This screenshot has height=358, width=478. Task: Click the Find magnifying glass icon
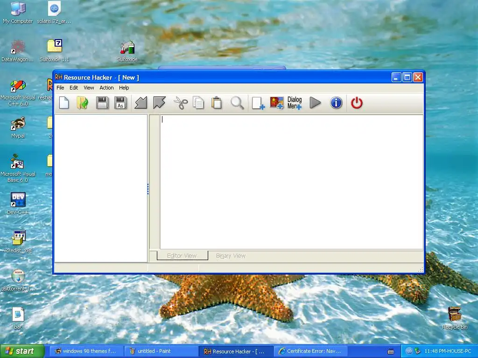237,103
